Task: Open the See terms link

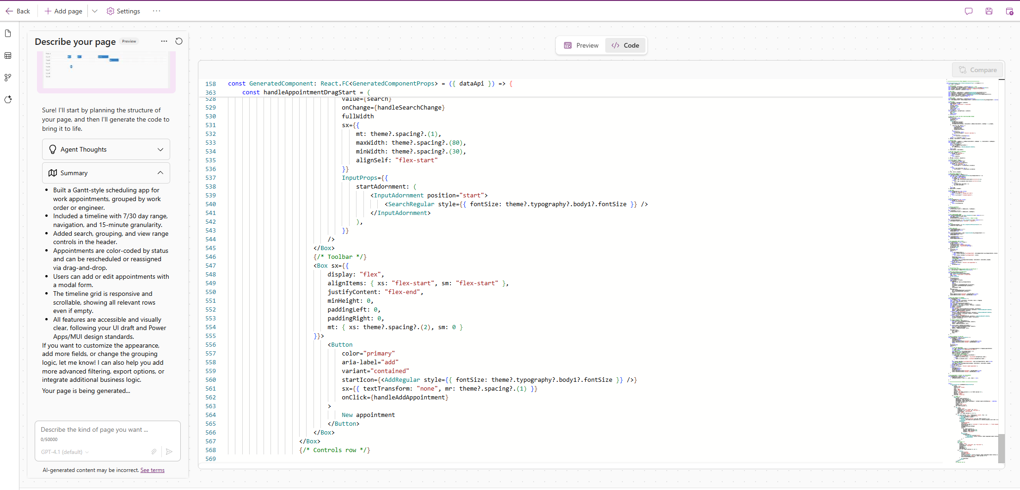Action: pos(152,470)
